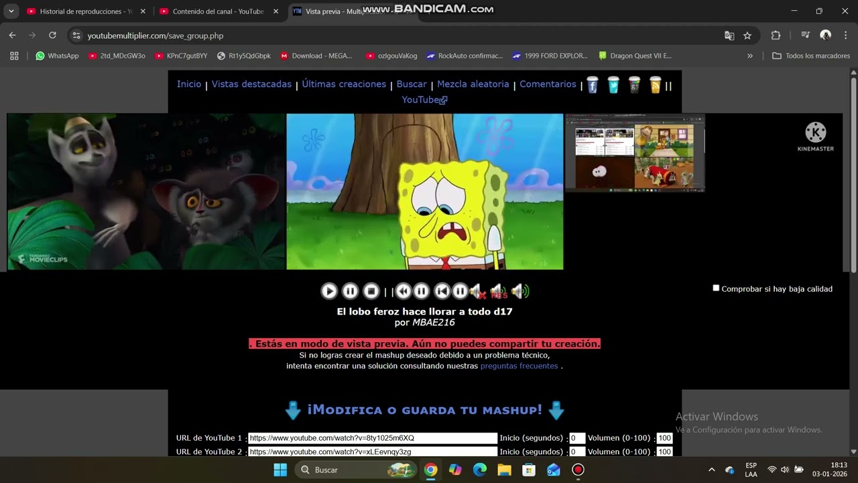Open the site information icon in address bar
The image size is (858, 483).
[76, 36]
